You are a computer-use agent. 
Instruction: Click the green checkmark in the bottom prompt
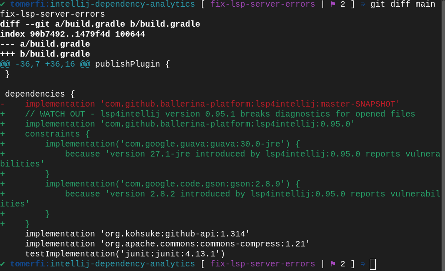tap(3, 264)
